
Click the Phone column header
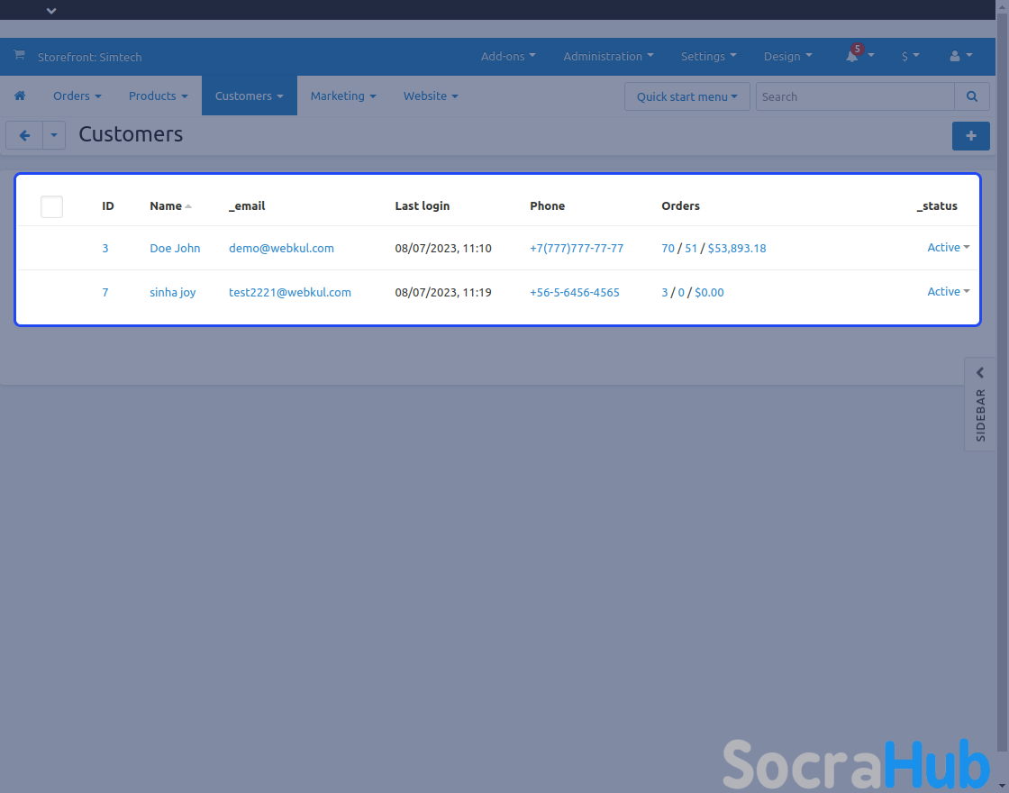[x=548, y=206]
